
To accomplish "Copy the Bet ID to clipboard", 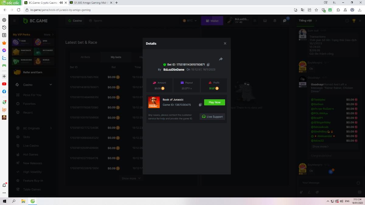I will (208, 65).
